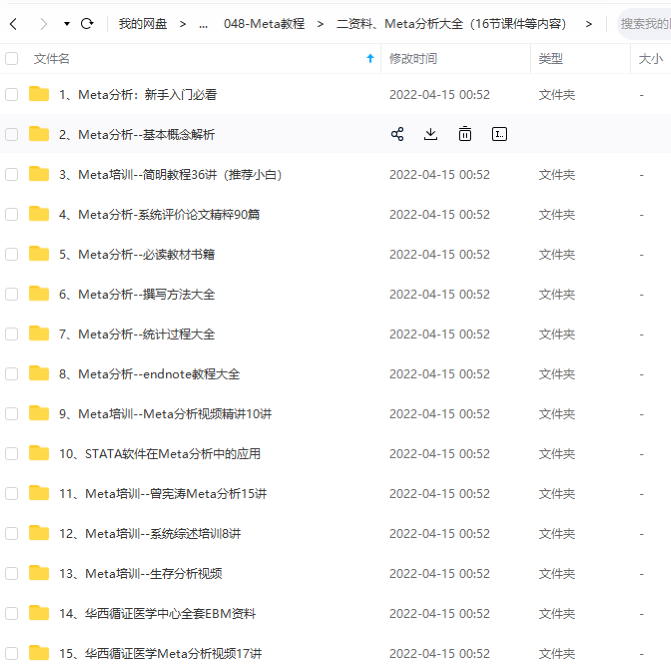Viewport: 671px width, 672px height.
Task: Open the 二资料、Meta分析大全 breadcrumb
Action: coord(451,23)
